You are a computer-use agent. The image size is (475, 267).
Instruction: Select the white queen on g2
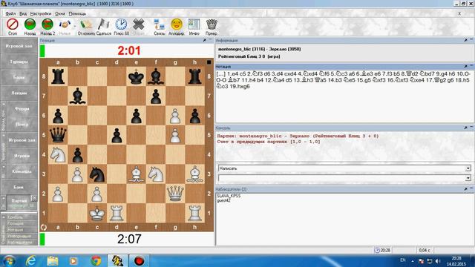click(175, 194)
